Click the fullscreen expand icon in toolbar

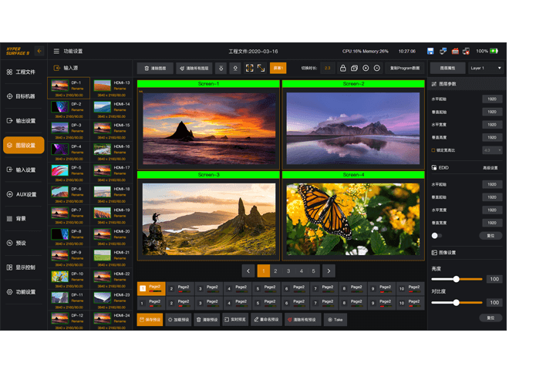pos(249,68)
